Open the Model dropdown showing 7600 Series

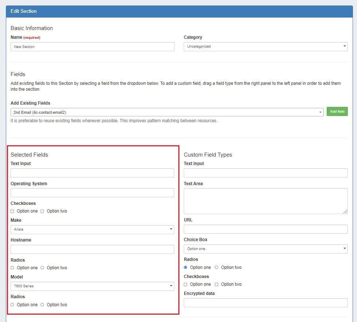92,286
